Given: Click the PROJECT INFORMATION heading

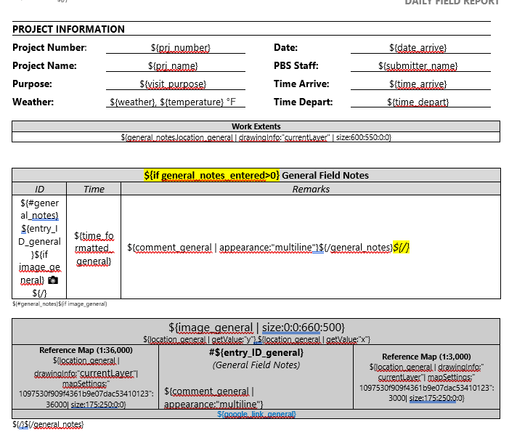Looking at the screenshot, I should point(68,29).
